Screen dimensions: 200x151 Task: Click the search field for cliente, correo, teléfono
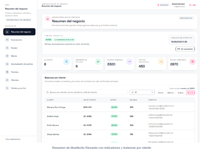click(86, 92)
